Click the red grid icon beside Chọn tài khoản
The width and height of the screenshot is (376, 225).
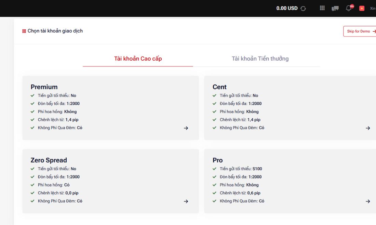tap(24, 31)
